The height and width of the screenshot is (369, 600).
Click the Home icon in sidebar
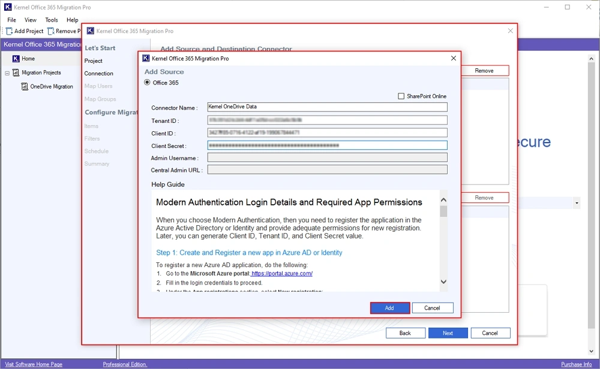coord(16,59)
